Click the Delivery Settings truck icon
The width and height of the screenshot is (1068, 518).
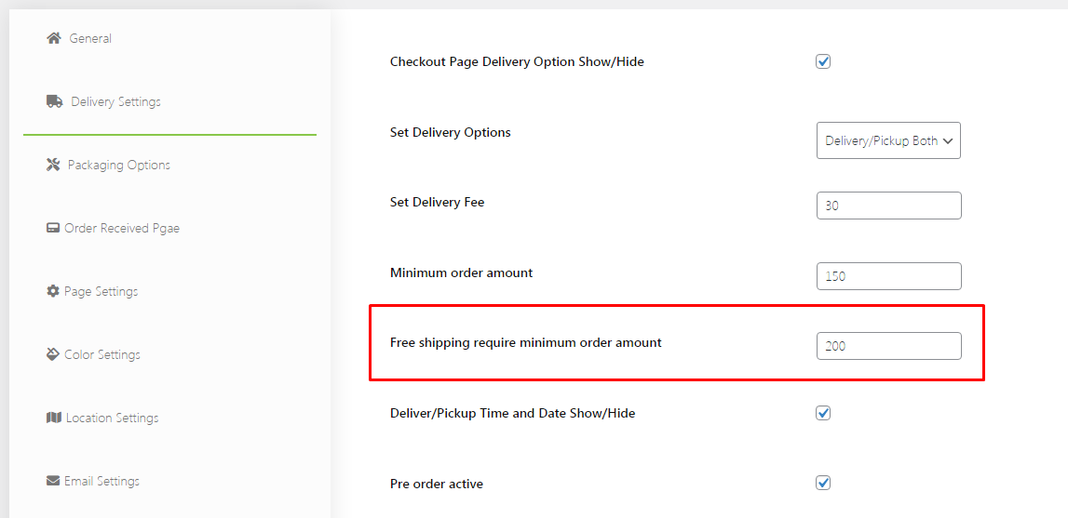(x=55, y=101)
